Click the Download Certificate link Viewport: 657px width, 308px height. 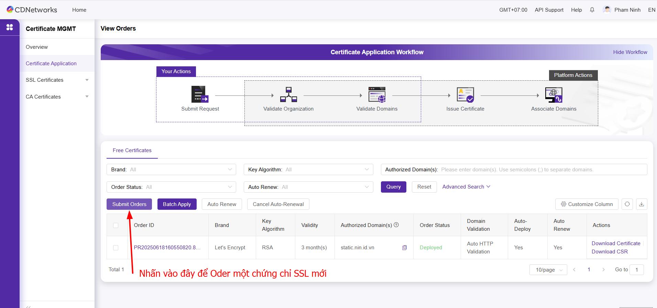[616, 243]
